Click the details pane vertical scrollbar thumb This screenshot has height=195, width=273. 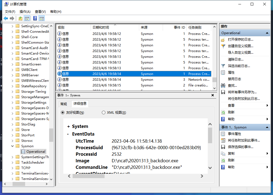(210, 135)
